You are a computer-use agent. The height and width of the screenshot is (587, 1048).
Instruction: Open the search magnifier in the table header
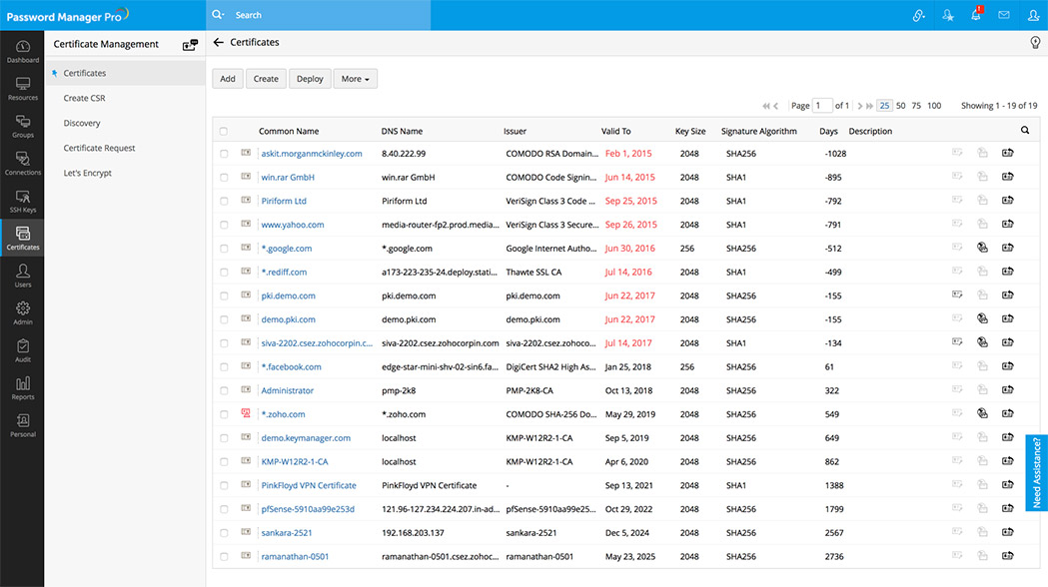pos(1025,130)
